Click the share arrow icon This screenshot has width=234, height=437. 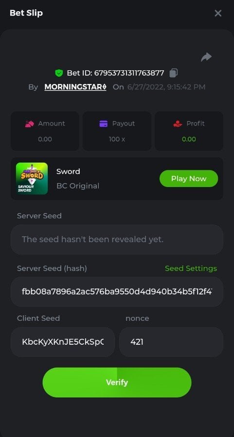206,57
